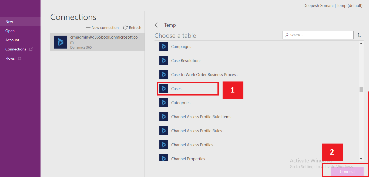
Task: Click the external link icon next to Flows
Action: (20, 58)
